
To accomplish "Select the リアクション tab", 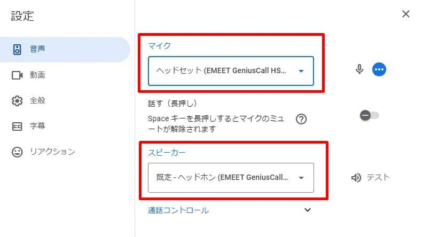I will 52,152.
